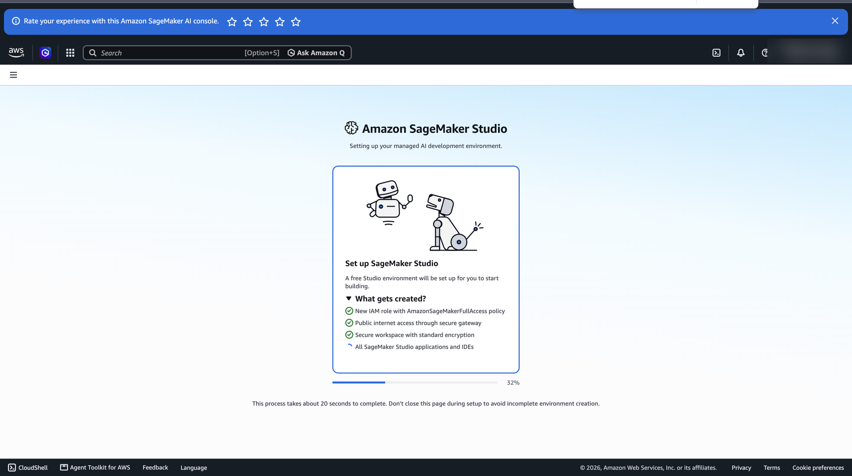
Task: Open the notifications bell icon
Action: click(x=741, y=52)
